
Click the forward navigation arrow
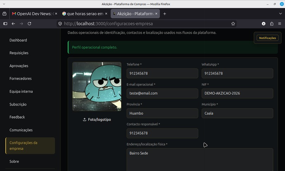(x=21, y=24)
